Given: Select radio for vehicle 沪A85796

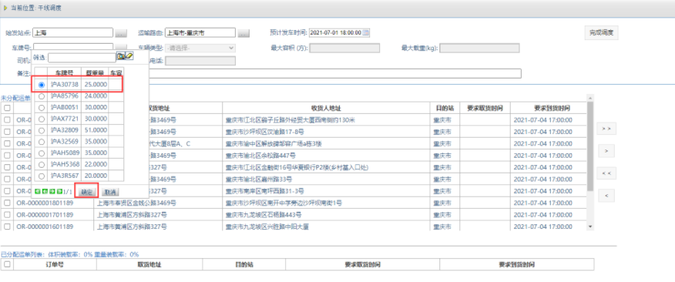Looking at the screenshot, I should tap(42, 96).
